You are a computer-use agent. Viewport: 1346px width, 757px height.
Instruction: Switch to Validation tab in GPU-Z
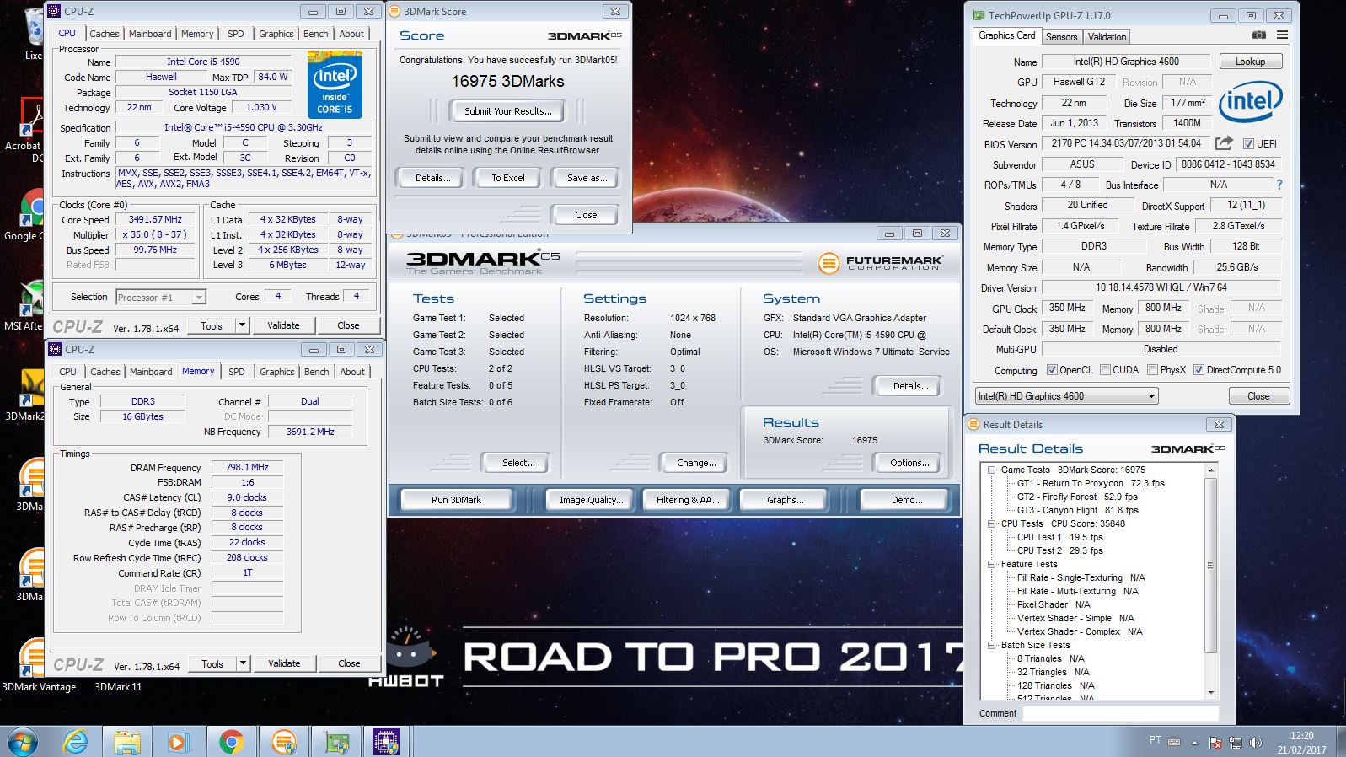(1107, 37)
